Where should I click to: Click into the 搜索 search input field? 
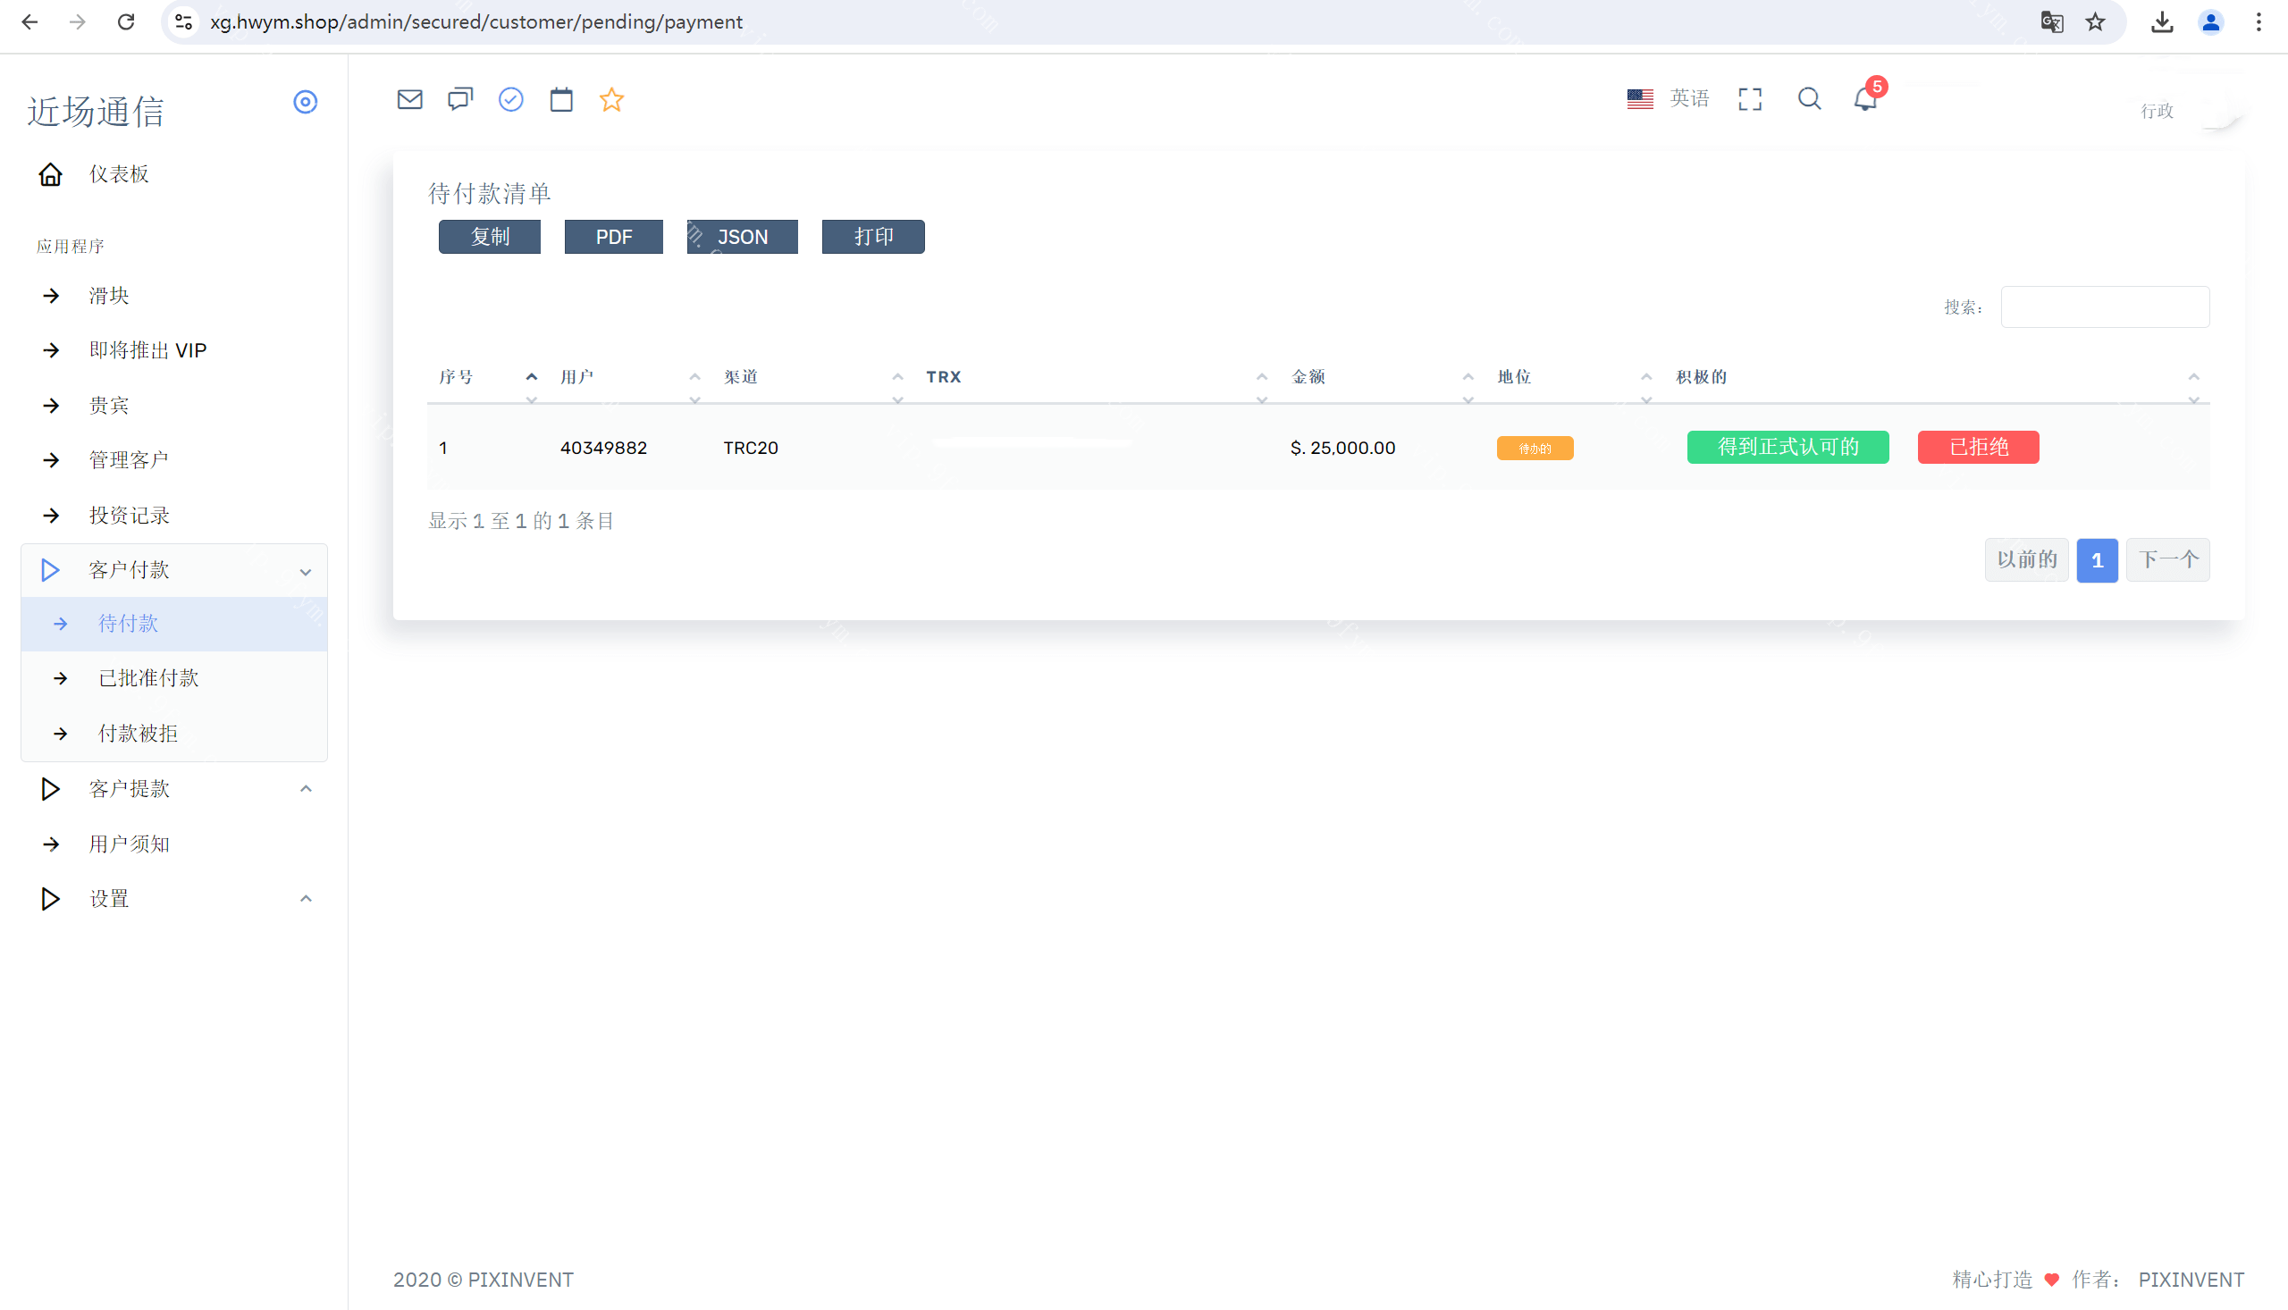point(2104,307)
